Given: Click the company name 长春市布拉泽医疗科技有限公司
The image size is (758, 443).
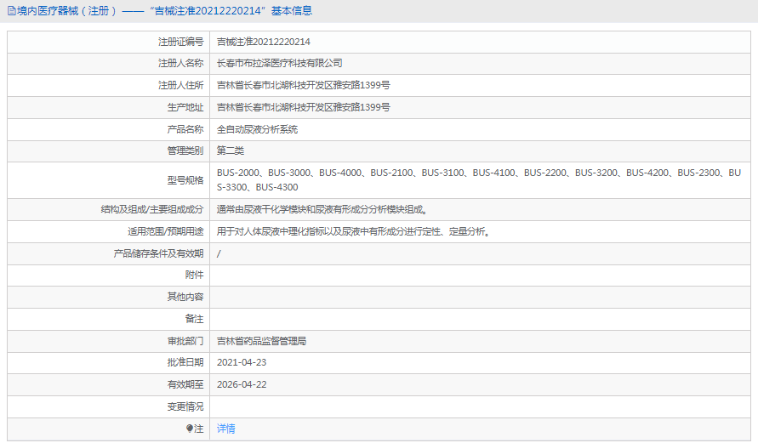Looking at the screenshot, I should (279, 63).
